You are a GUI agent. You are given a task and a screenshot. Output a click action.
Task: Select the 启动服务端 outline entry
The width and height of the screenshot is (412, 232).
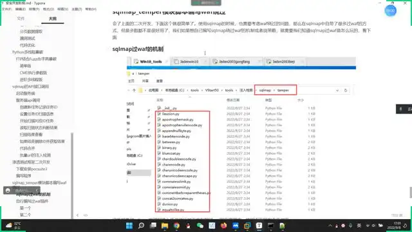tap(26, 93)
